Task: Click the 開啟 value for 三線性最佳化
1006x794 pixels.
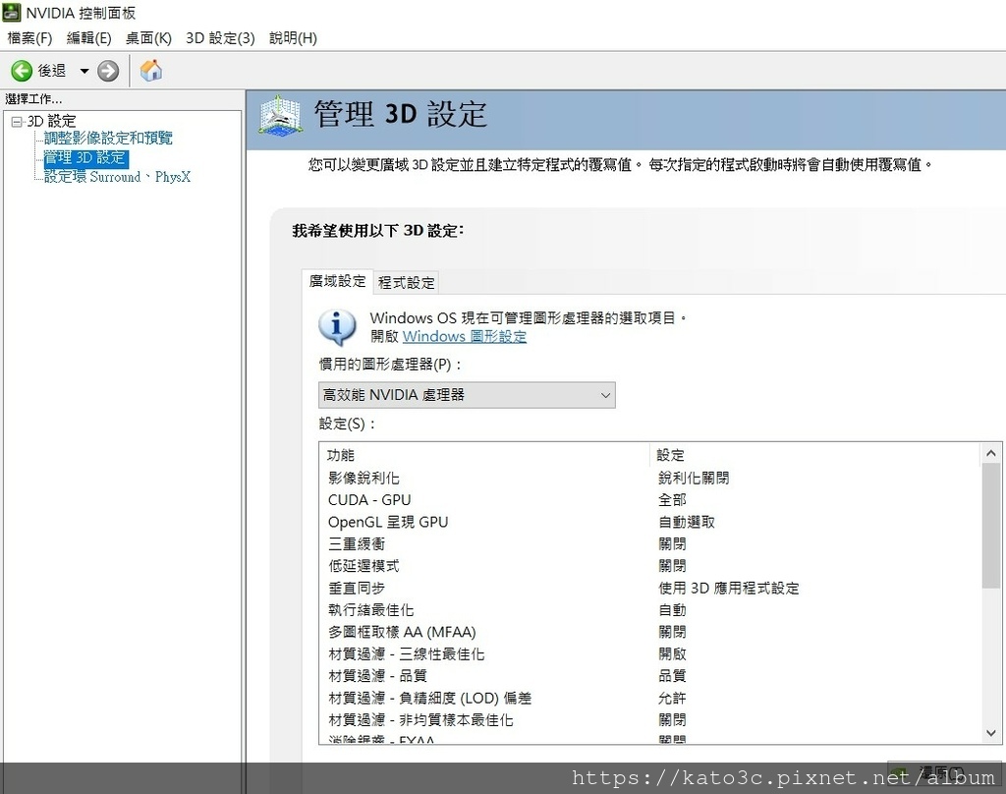Action: [672, 654]
